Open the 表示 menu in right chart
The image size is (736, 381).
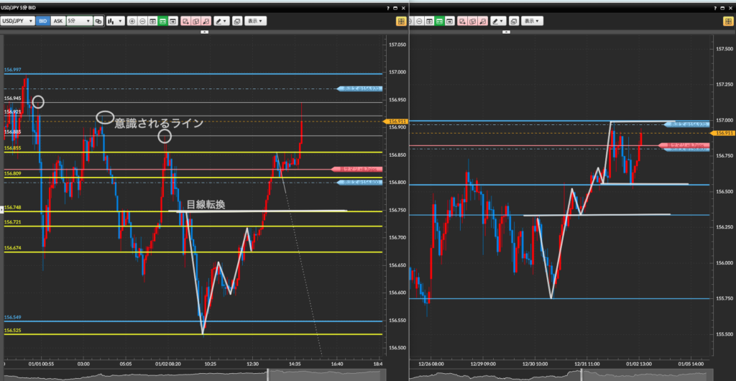[x=533, y=21]
